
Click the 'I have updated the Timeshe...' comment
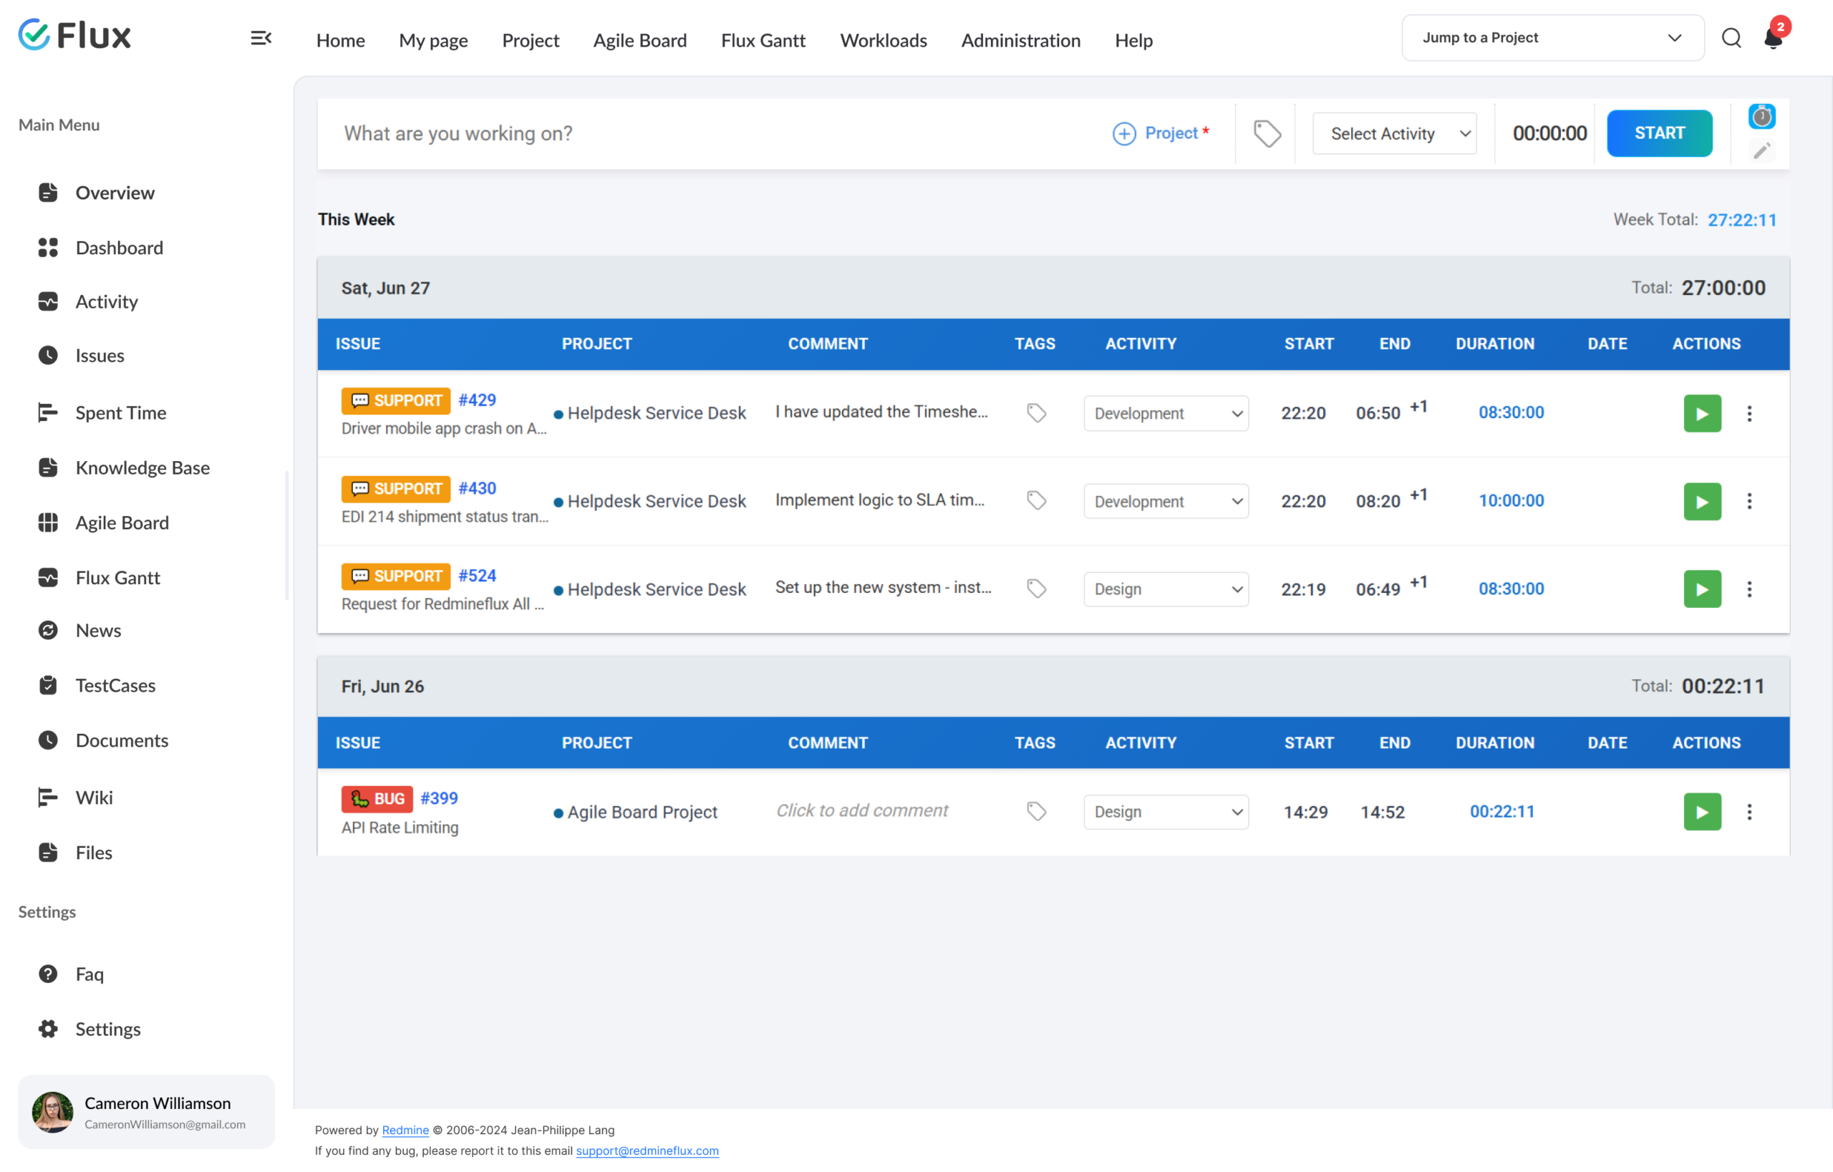click(x=881, y=412)
